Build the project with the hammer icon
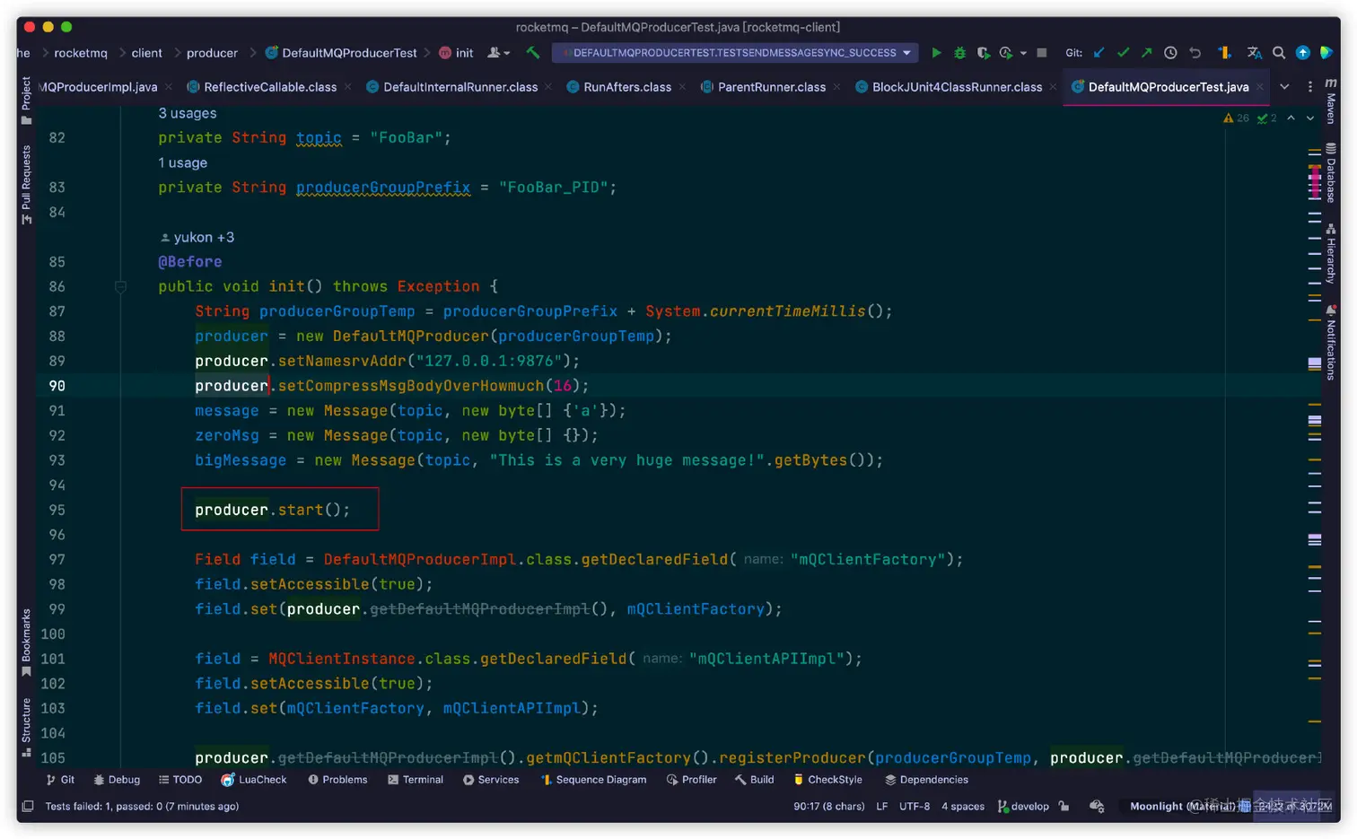Viewport: 1357px width, 839px height. coord(533,53)
